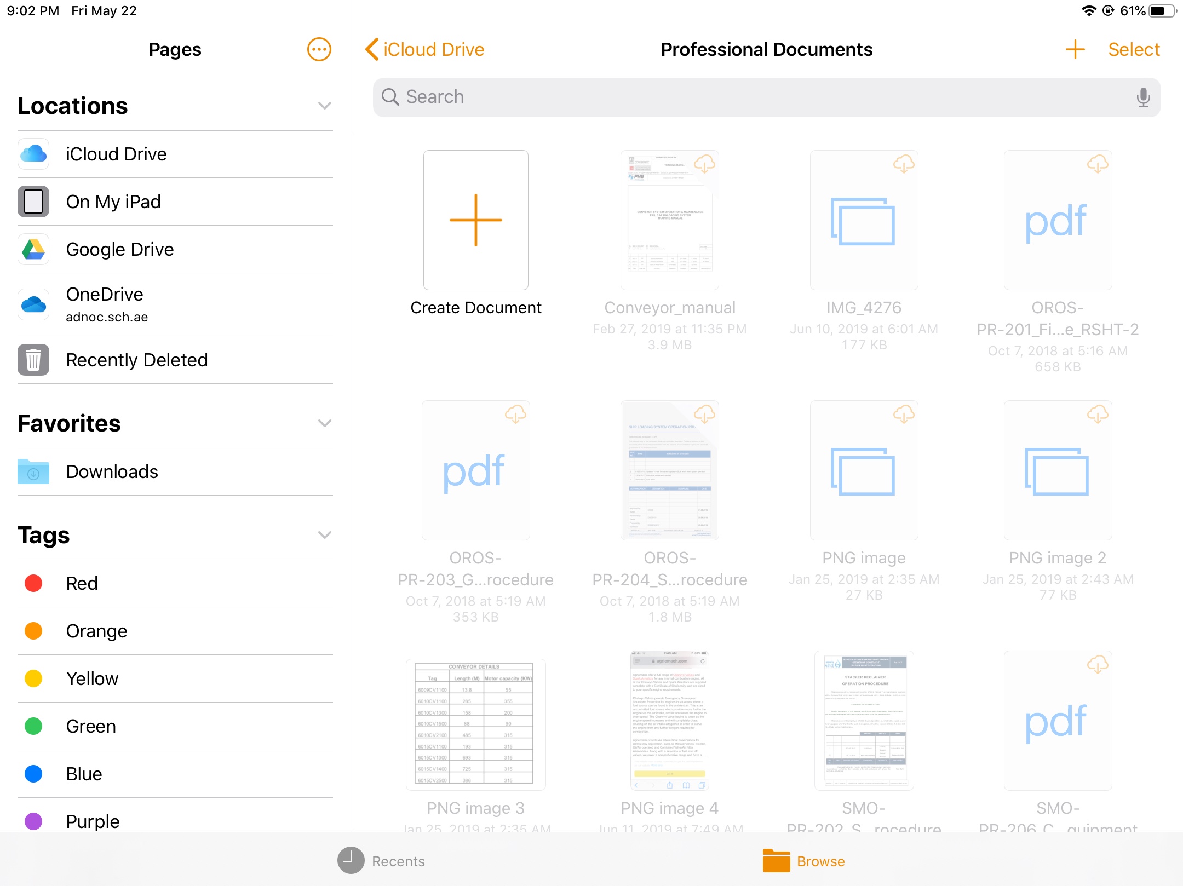The width and height of the screenshot is (1183, 886).
Task: Click the Search input field
Action: click(x=756, y=97)
